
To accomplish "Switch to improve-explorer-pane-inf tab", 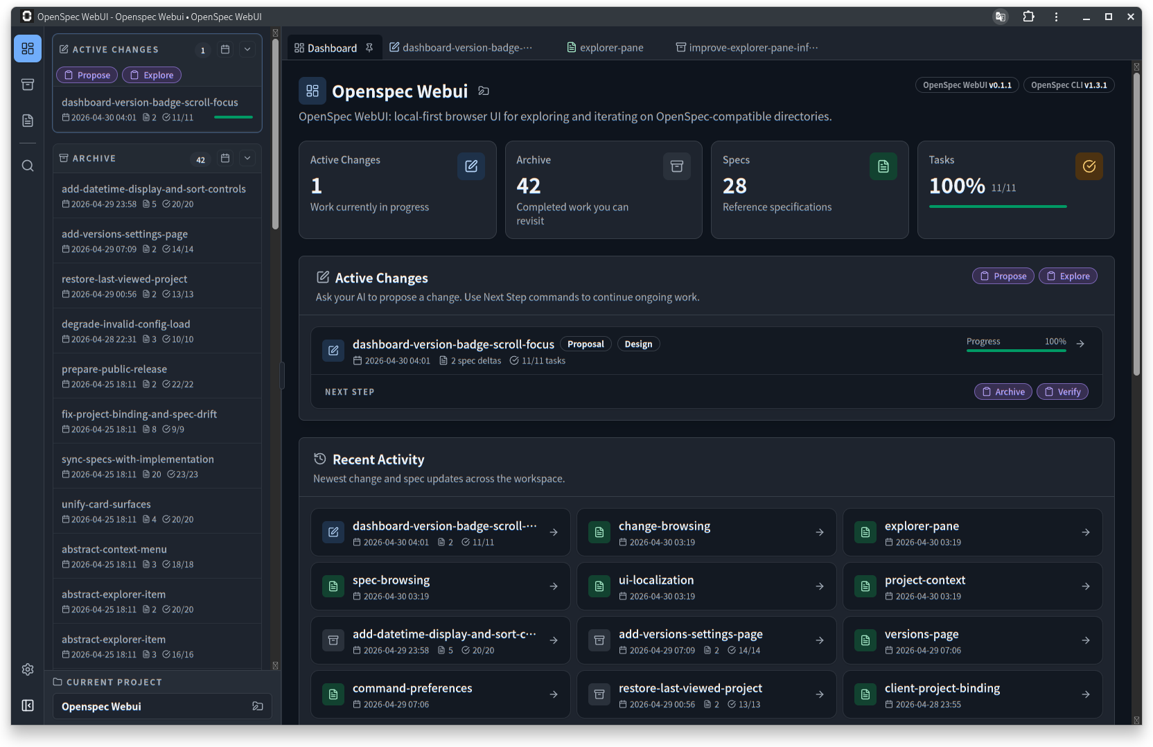I will 747,48.
